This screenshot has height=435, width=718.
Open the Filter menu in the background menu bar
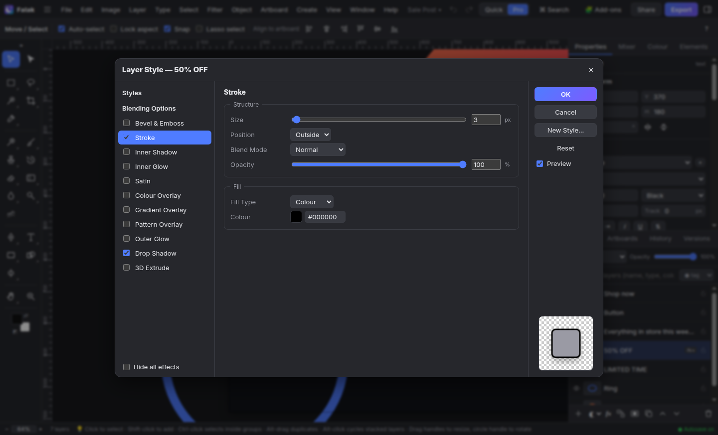[215, 9]
